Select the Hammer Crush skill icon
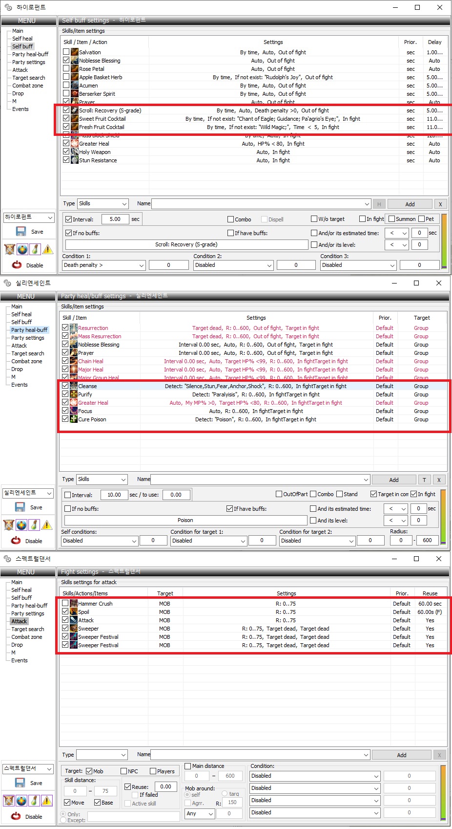Viewport: 452px width, 829px height. coord(74,604)
